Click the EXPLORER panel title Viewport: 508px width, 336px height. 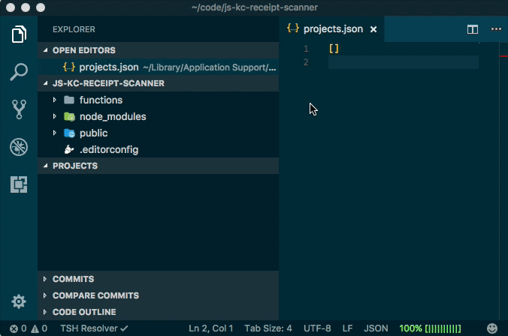(74, 29)
